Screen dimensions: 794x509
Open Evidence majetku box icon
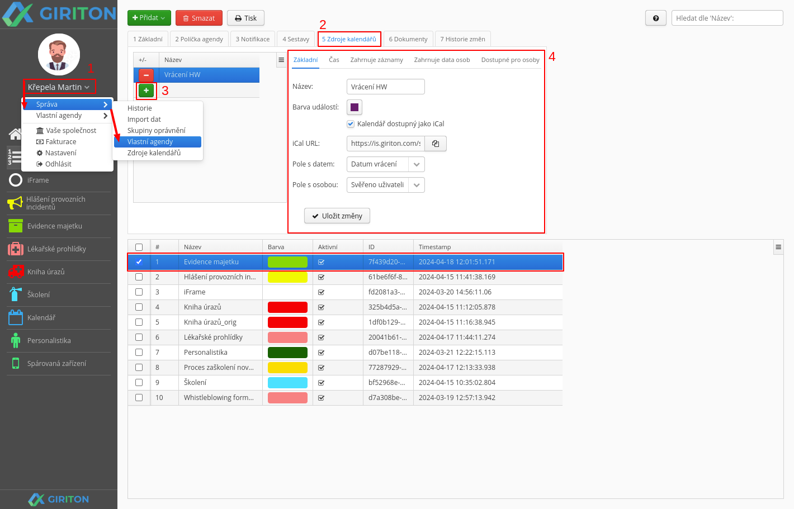[x=16, y=226]
